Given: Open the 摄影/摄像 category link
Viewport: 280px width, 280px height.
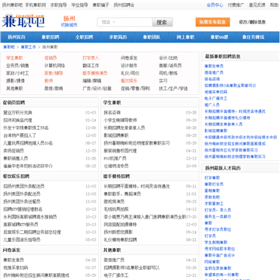Looking at the screenshot, I should coord(16,81).
